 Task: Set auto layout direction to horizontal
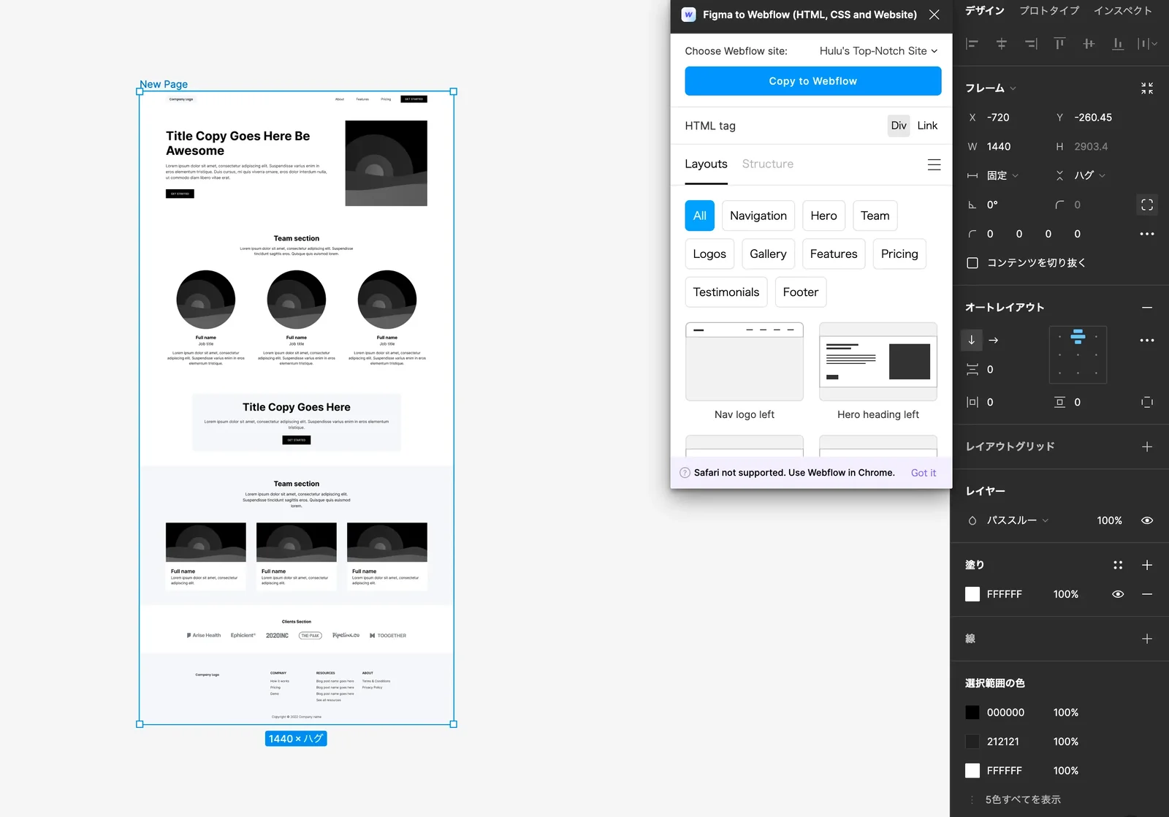pyautogui.click(x=994, y=340)
